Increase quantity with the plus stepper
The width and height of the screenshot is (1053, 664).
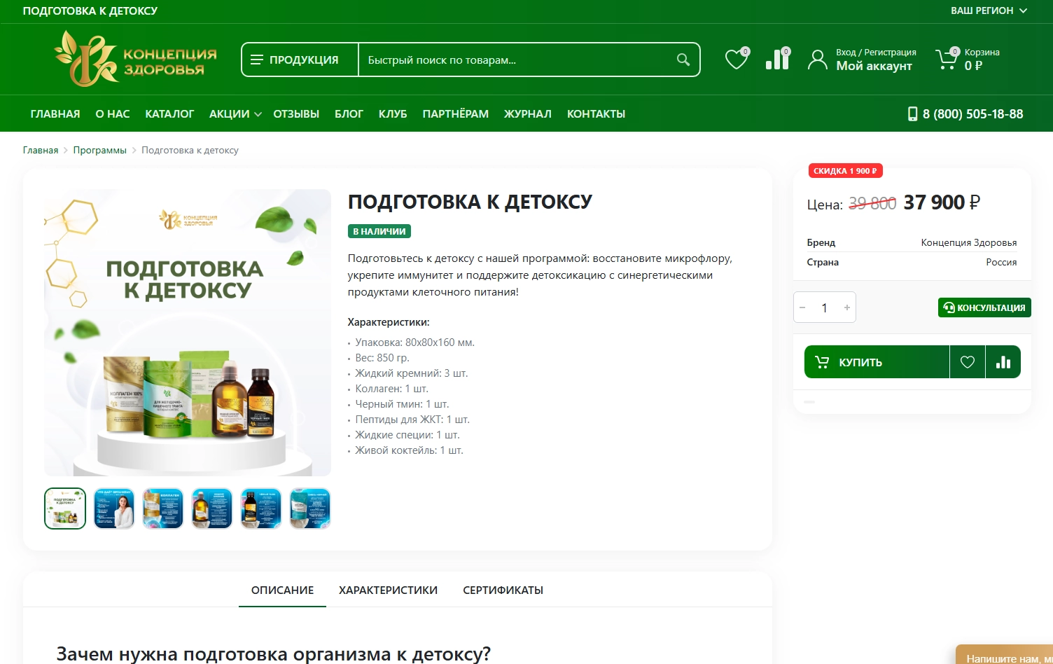(x=846, y=307)
